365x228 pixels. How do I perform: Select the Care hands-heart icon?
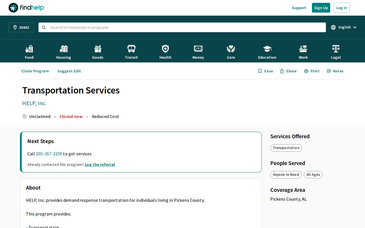pos(231,49)
